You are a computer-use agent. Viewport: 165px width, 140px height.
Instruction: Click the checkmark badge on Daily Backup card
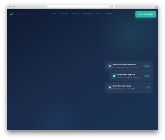click(148, 87)
